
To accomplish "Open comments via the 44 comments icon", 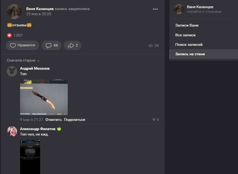I will point(52,46).
